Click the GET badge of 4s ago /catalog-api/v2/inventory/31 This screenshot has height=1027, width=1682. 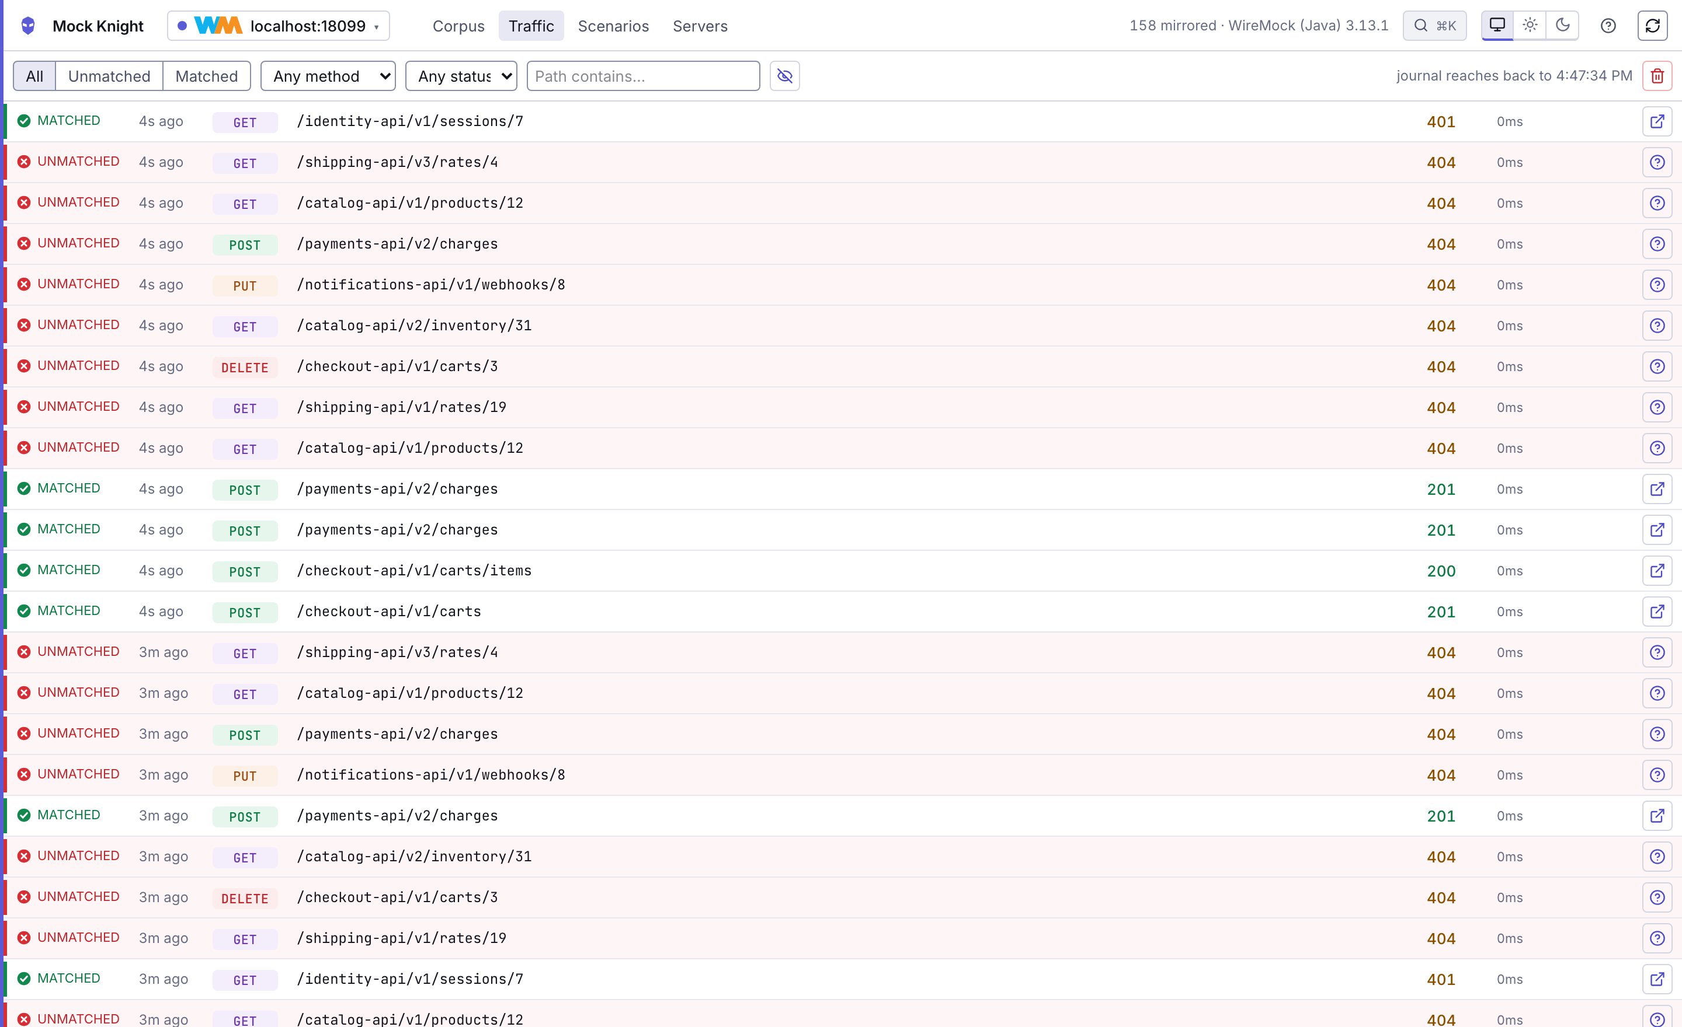coord(245,327)
